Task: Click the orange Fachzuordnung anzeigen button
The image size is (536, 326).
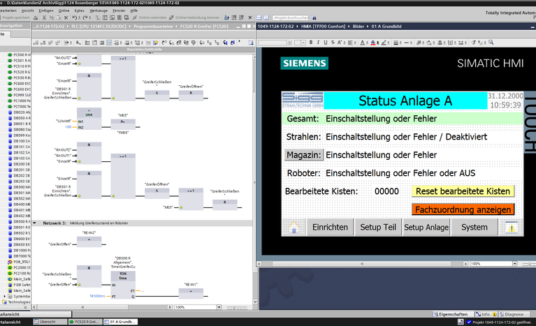Action: click(x=463, y=209)
